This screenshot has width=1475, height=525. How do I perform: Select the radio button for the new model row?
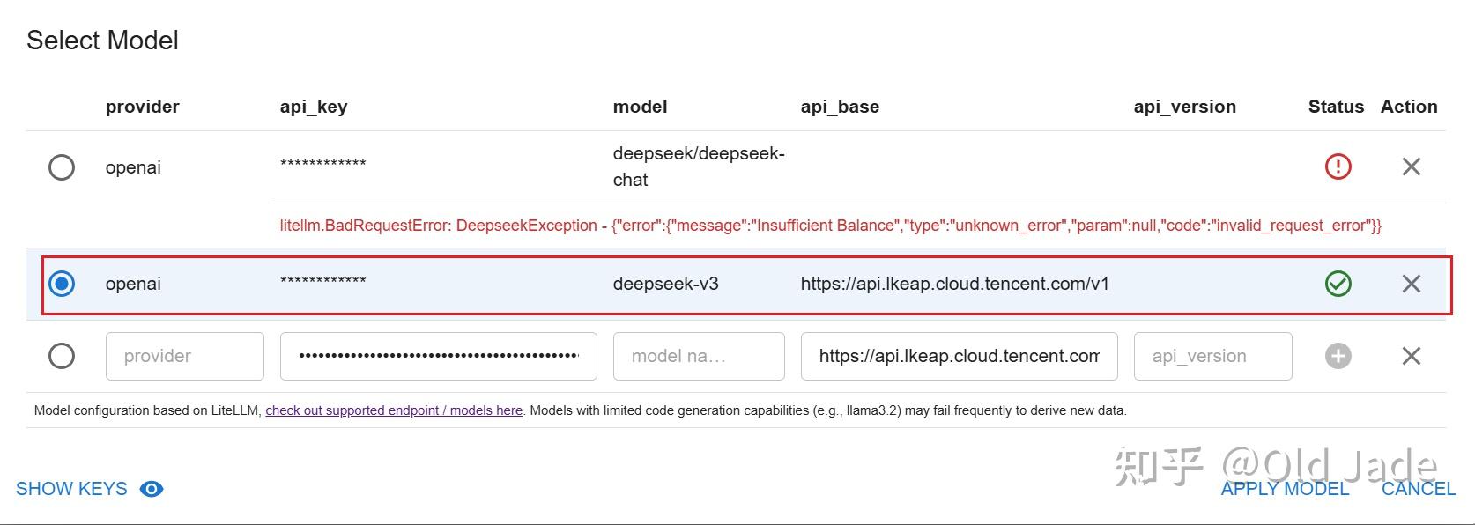tap(61, 356)
